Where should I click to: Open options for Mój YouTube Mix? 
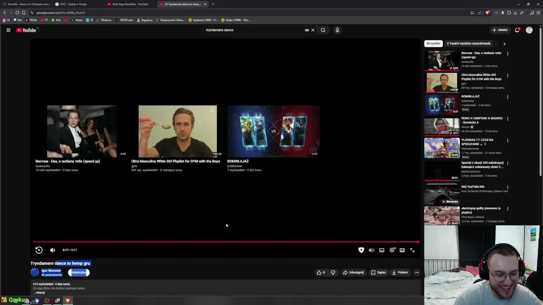(507, 187)
